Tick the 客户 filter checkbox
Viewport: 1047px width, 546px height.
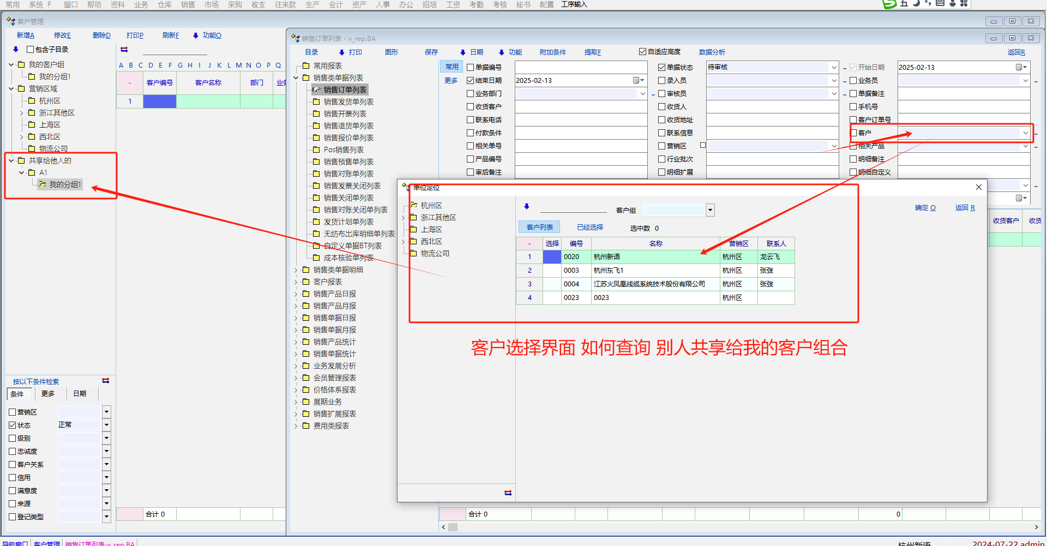pos(853,133)
